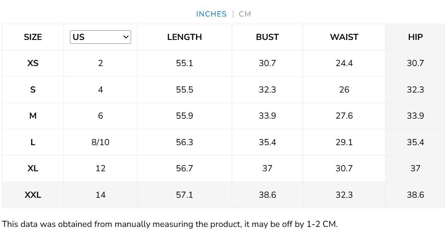
Task: Switch measurements to CM
Action: pos(245,14)
